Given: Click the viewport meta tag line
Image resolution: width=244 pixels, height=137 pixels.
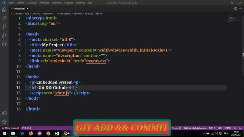Looking at the screenshot, I should coord(101,50).
